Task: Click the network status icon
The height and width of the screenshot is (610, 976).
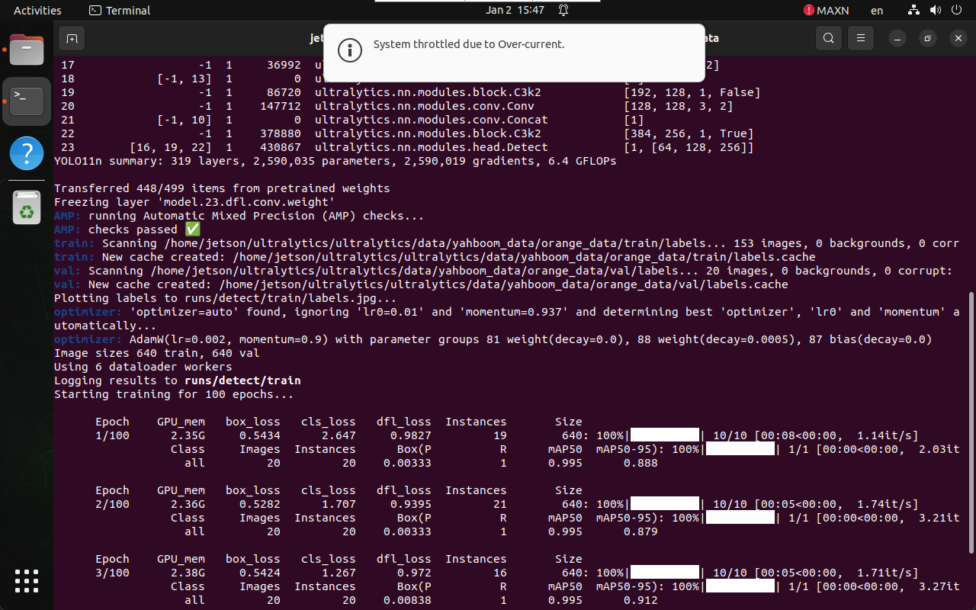Action: coord(914,11)
